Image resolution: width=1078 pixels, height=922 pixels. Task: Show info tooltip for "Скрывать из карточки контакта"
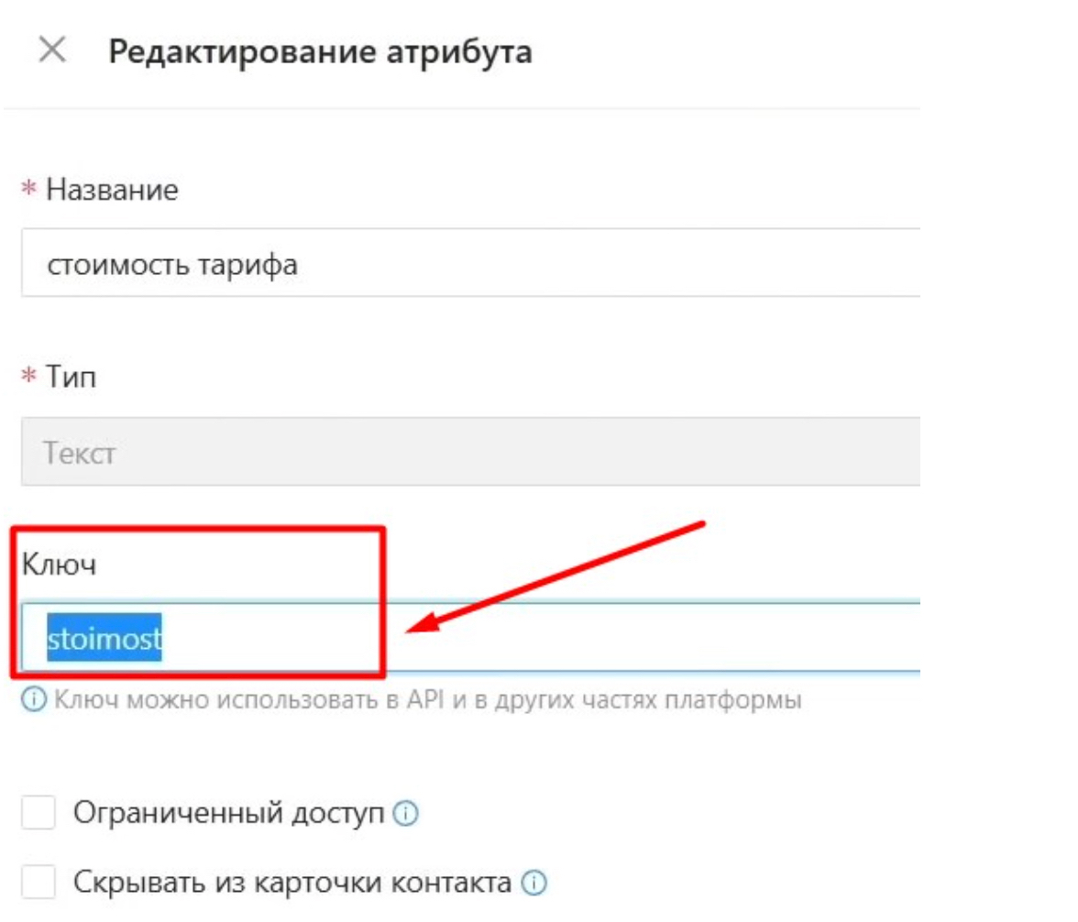(534, 884)
